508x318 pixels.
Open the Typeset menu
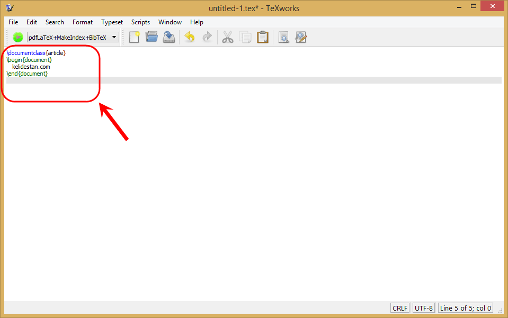click(x=112, y=22)
